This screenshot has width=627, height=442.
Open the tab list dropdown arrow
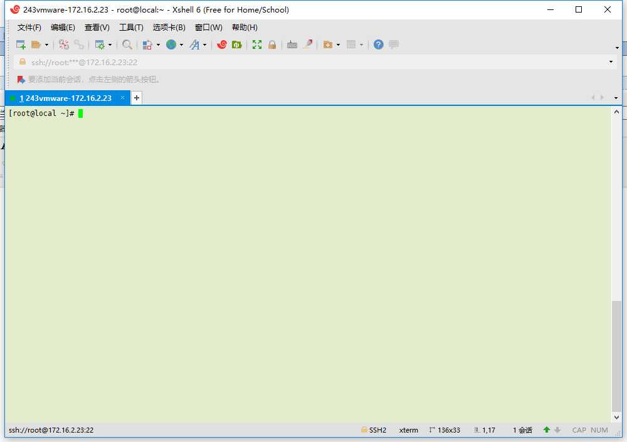click(616, 98)
